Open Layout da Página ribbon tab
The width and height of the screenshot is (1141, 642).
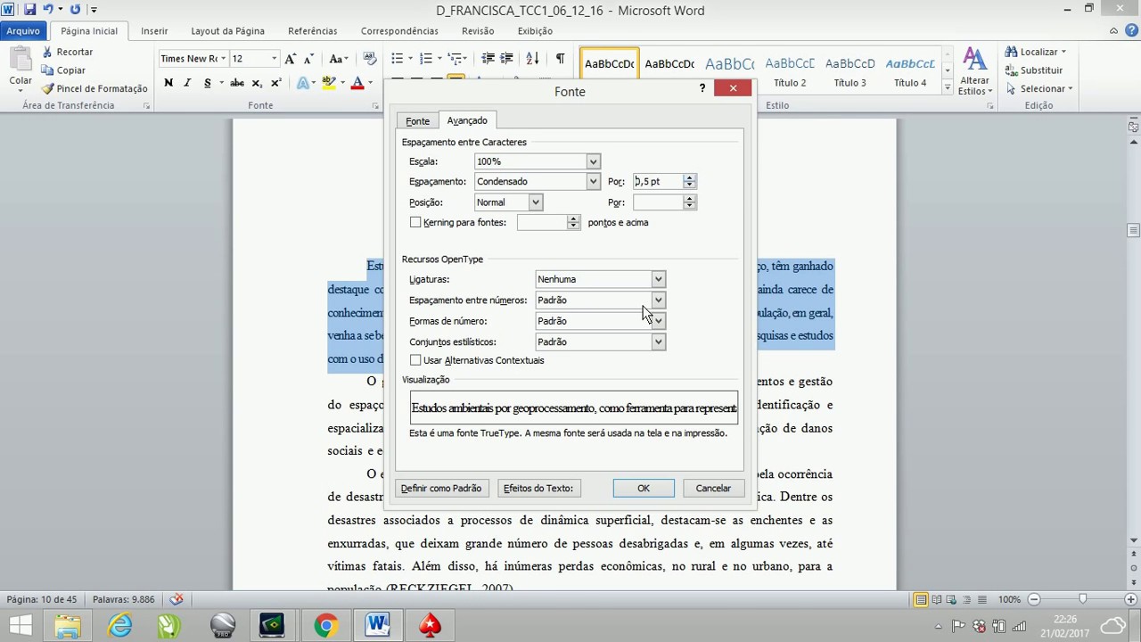pos(227,30)
